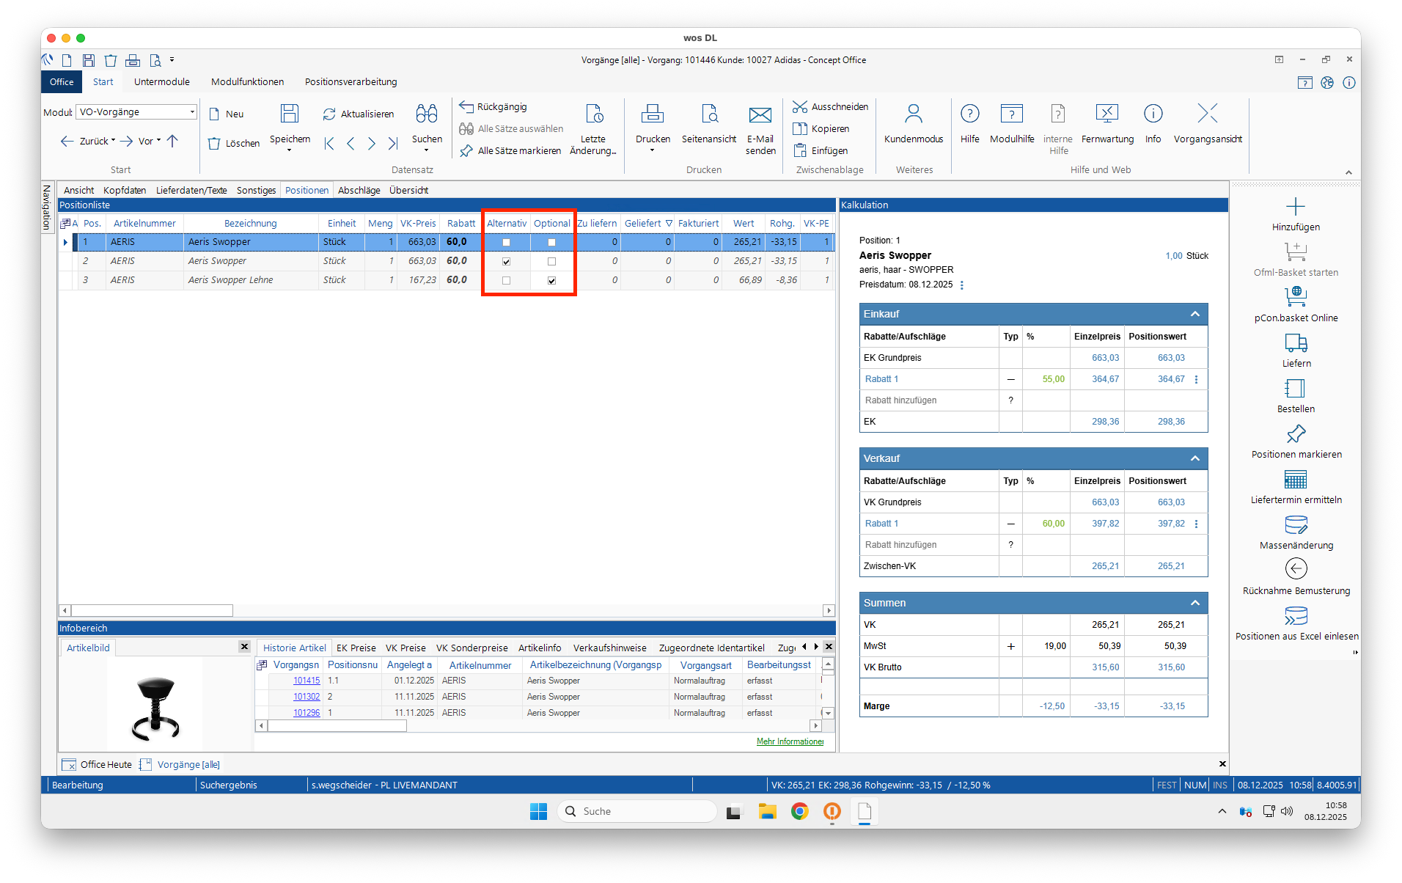
Task: Click the E-Mail senden icon
Action: (x=760, y=115)
